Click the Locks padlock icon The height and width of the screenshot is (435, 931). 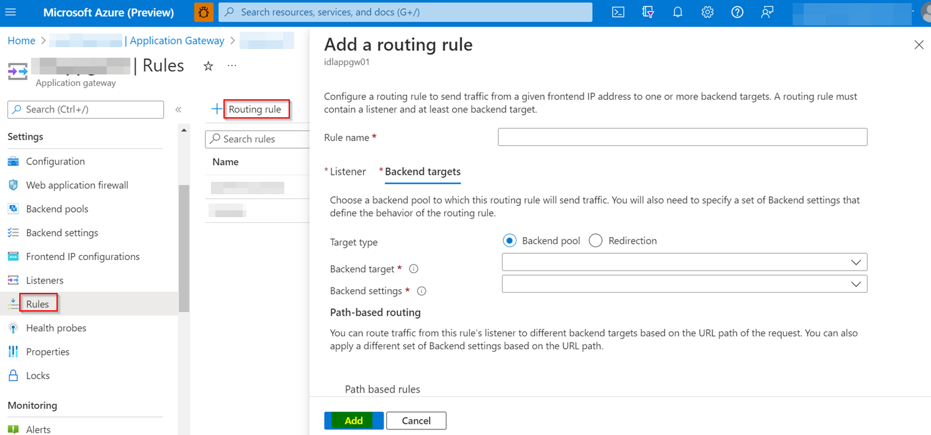[x=13, y=375]
